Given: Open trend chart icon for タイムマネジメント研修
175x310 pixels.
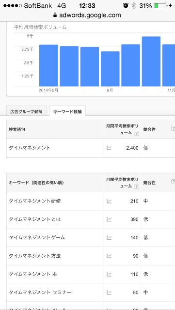Looking at the screenshot, I should [x=109, y=201].
